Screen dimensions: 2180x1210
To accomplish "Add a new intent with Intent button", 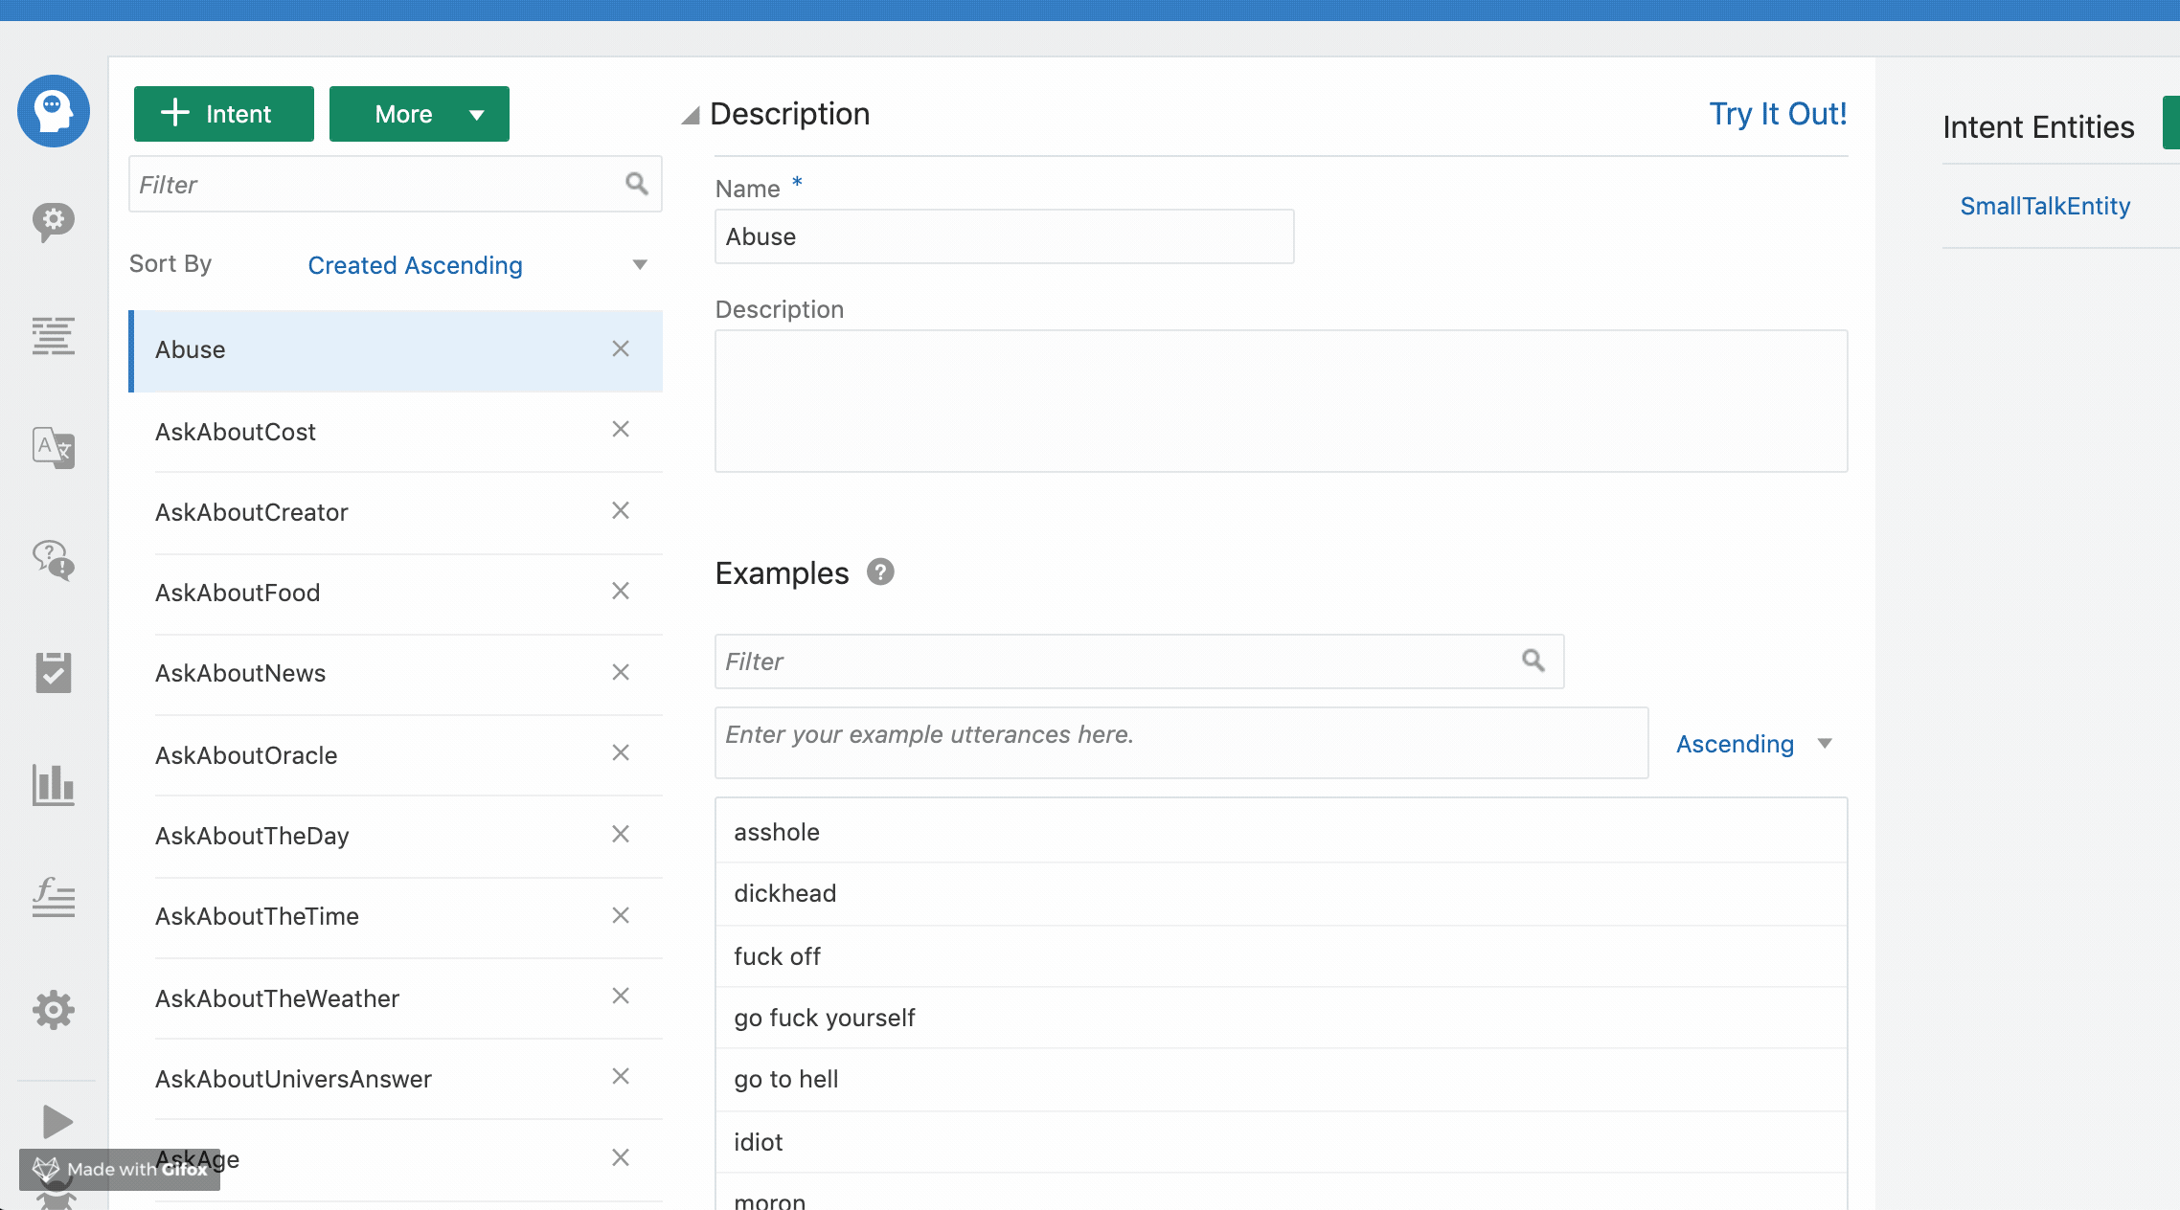I will [x=223, y=114].
